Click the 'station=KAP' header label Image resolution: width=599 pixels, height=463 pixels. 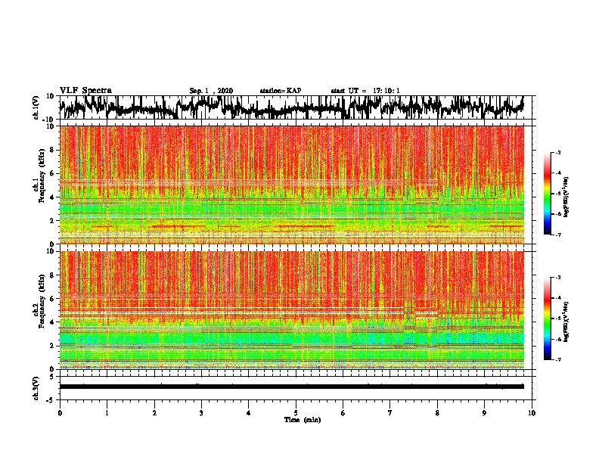point(281,91)
